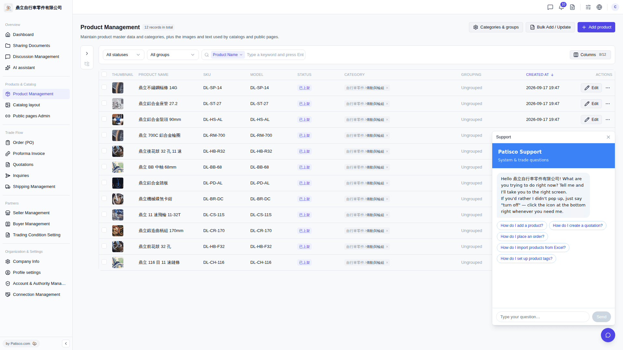
Task: Open more actions for DL-ST-27 row
Action: [608, 104]
